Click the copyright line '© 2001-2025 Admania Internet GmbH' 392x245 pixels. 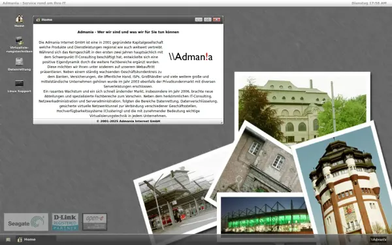[128, 122]
